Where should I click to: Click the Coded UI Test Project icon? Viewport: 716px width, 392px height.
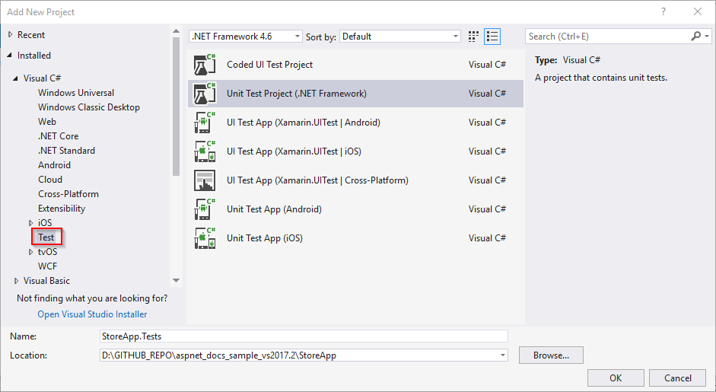[205, 65]
